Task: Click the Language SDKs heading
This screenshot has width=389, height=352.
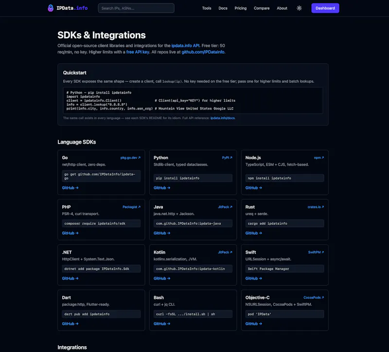Action: 77,142
